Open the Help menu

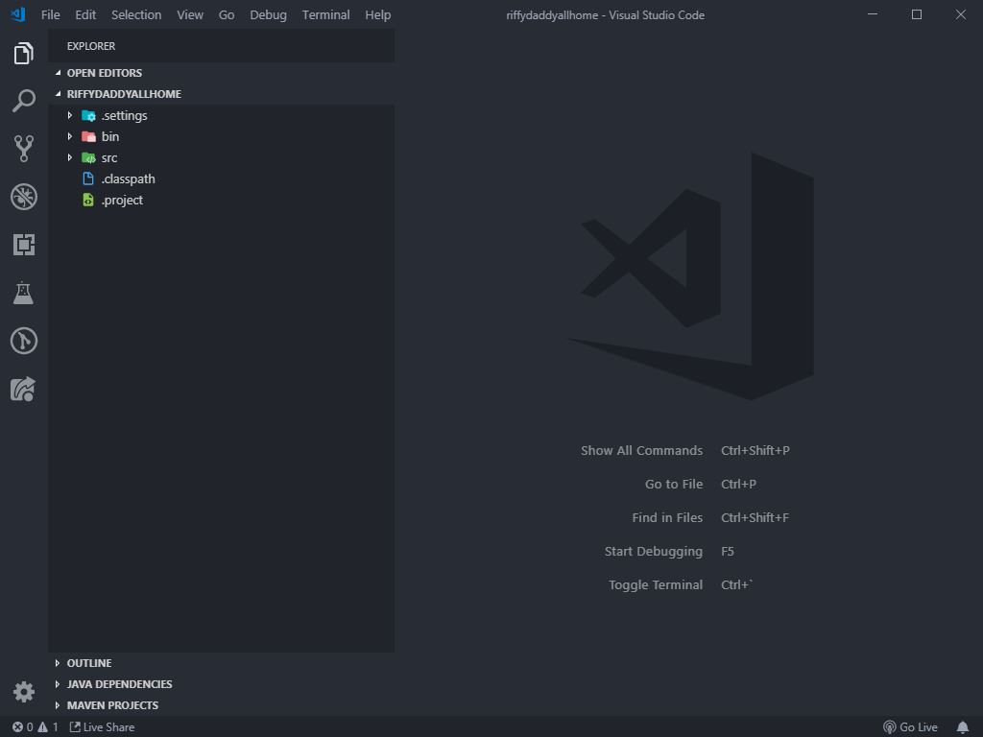tap(377, 14)
